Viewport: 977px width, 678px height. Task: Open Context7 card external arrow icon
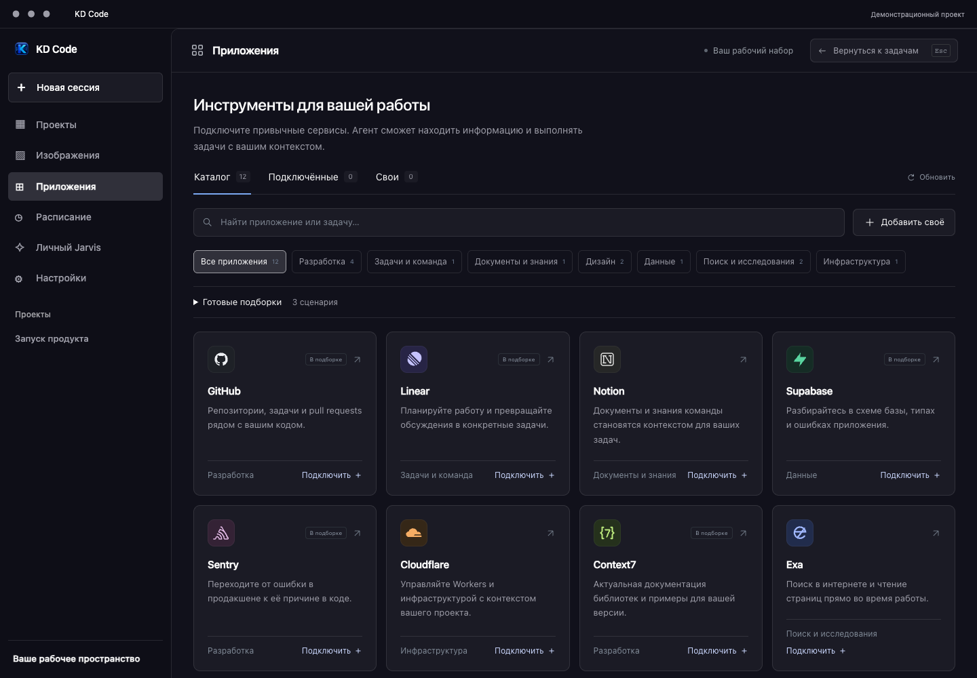click(743, 533)
